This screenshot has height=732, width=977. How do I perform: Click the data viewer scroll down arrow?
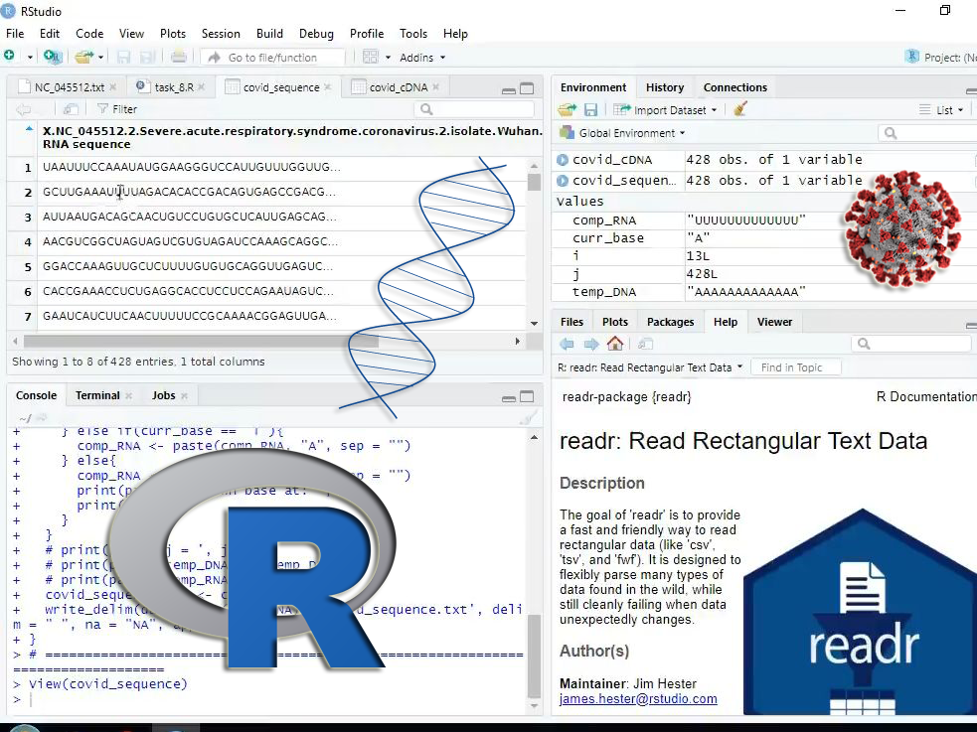click(x=534, y=323)
